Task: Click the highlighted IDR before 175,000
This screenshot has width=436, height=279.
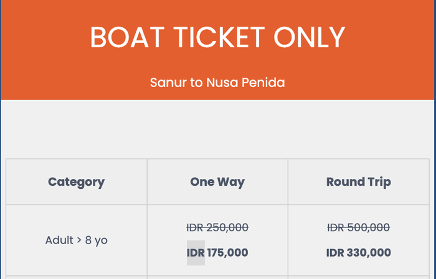Action: click(x=196, y=253)
